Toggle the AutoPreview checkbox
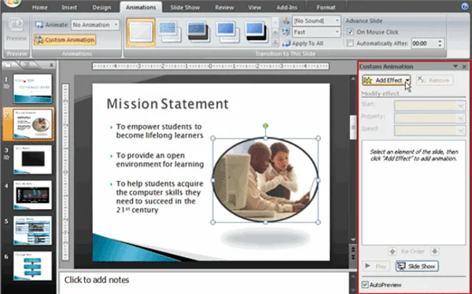This screenshot has height=294, width=472. coord(365,285)
